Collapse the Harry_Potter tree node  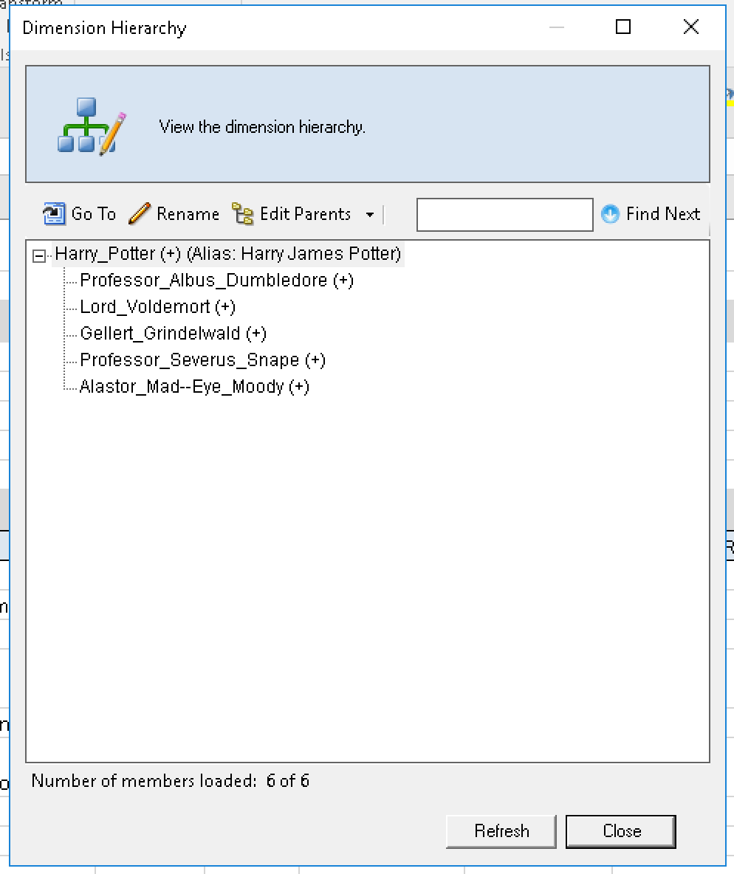coord(39,255)
